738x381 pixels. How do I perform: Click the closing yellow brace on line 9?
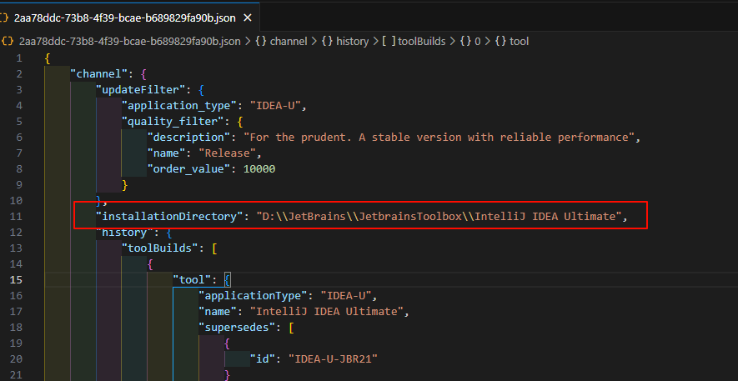(125, 185)
